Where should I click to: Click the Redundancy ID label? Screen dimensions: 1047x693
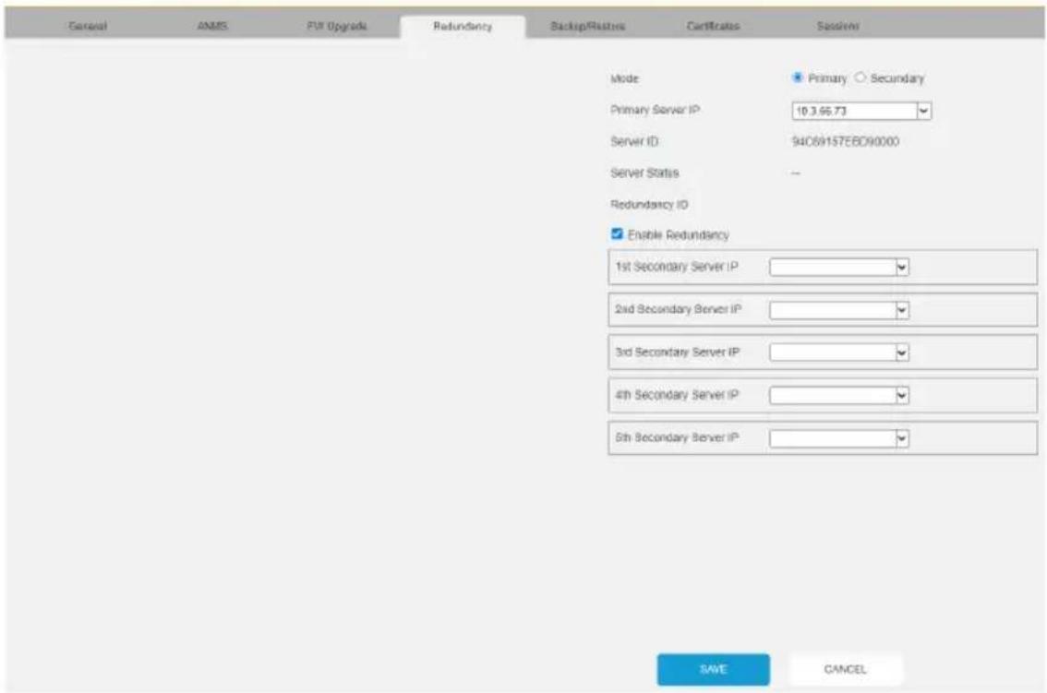click(x=649, y=204)
